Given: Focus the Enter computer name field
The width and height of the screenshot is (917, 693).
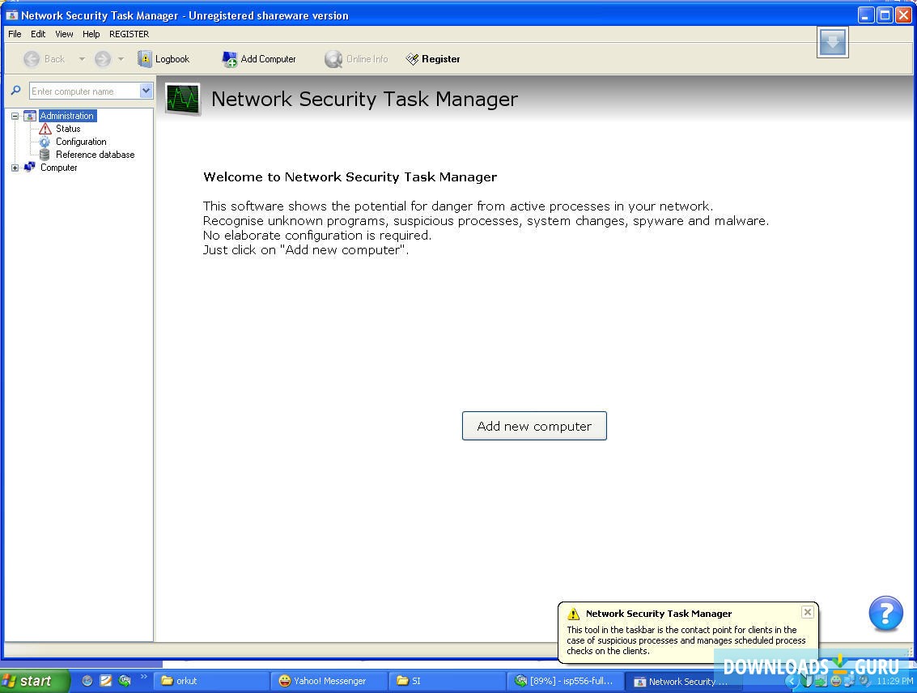Looking at the screenshot, I should pos(85,91).
